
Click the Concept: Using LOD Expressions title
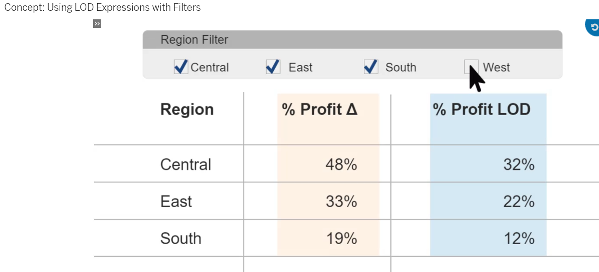103,8
